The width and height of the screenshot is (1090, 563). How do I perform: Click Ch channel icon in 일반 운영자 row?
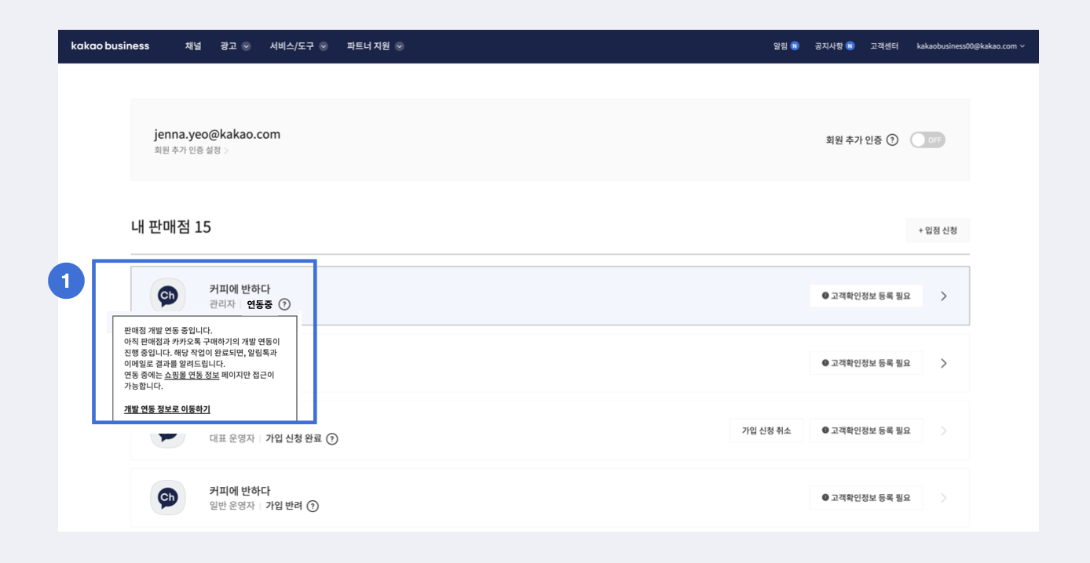pos(167,497)
